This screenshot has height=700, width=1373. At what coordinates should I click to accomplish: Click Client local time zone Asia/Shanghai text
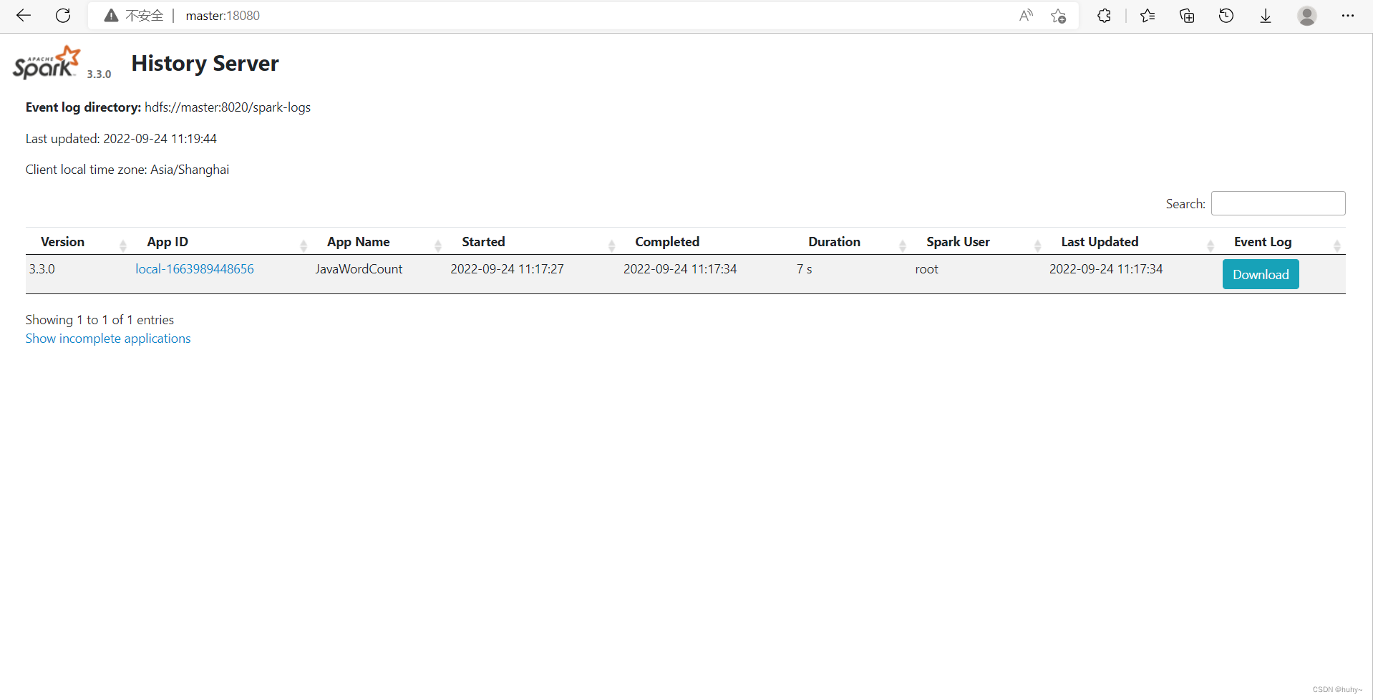pyautogui.click(x=127, y=170)
